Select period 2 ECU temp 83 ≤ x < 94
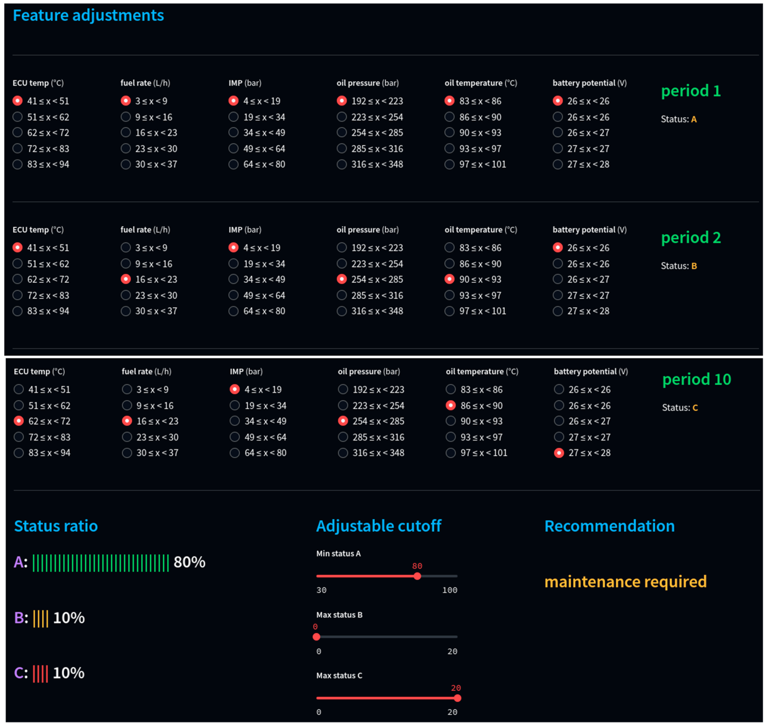 [17, 311]
